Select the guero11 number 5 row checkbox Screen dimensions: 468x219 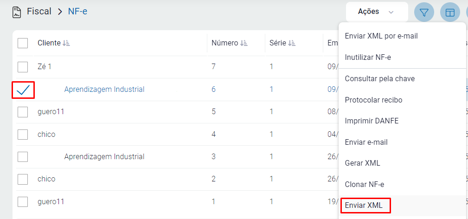tap(23, 112)
